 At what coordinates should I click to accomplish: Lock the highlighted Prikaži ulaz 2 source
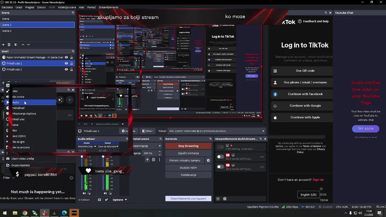click(71, 63)
